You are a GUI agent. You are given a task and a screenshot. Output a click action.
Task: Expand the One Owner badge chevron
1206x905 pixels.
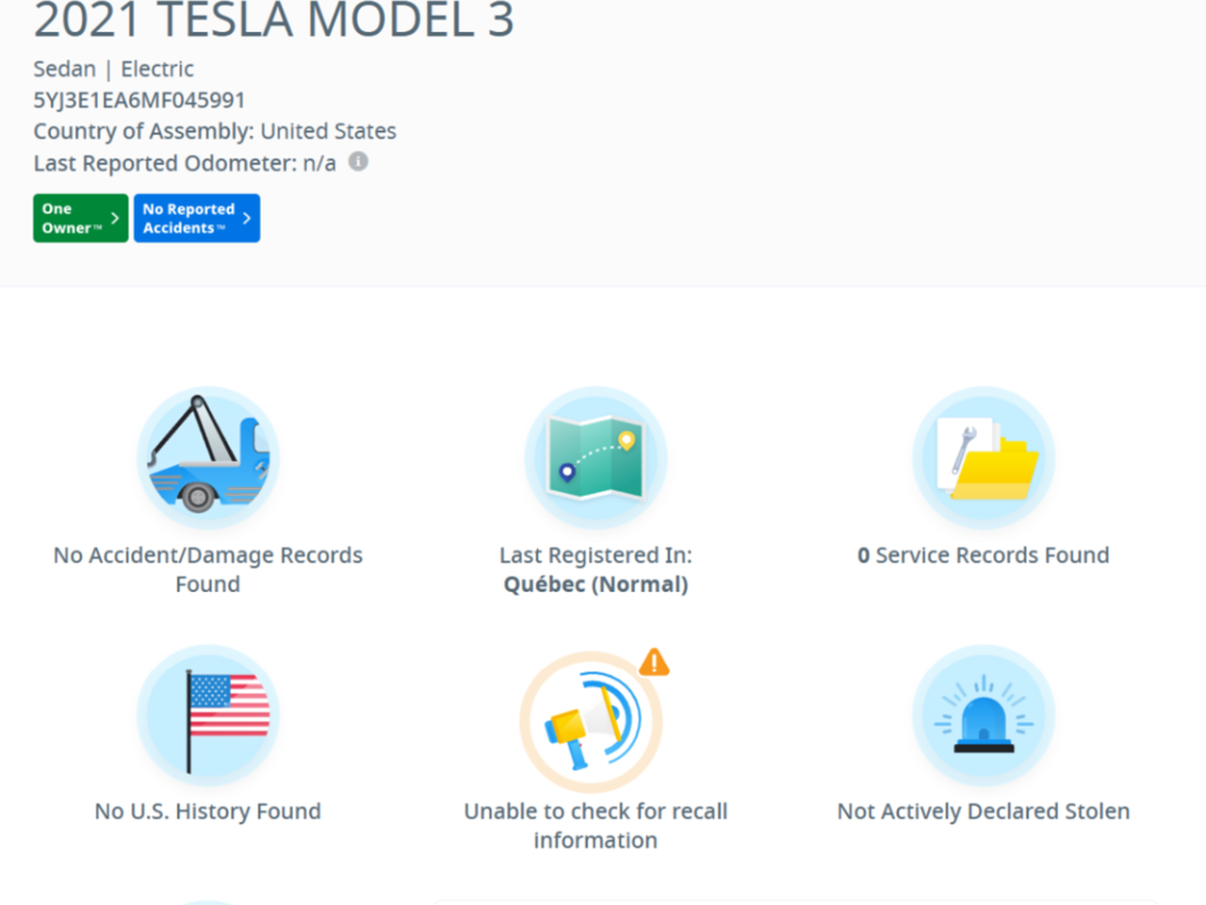coord(115,219)
